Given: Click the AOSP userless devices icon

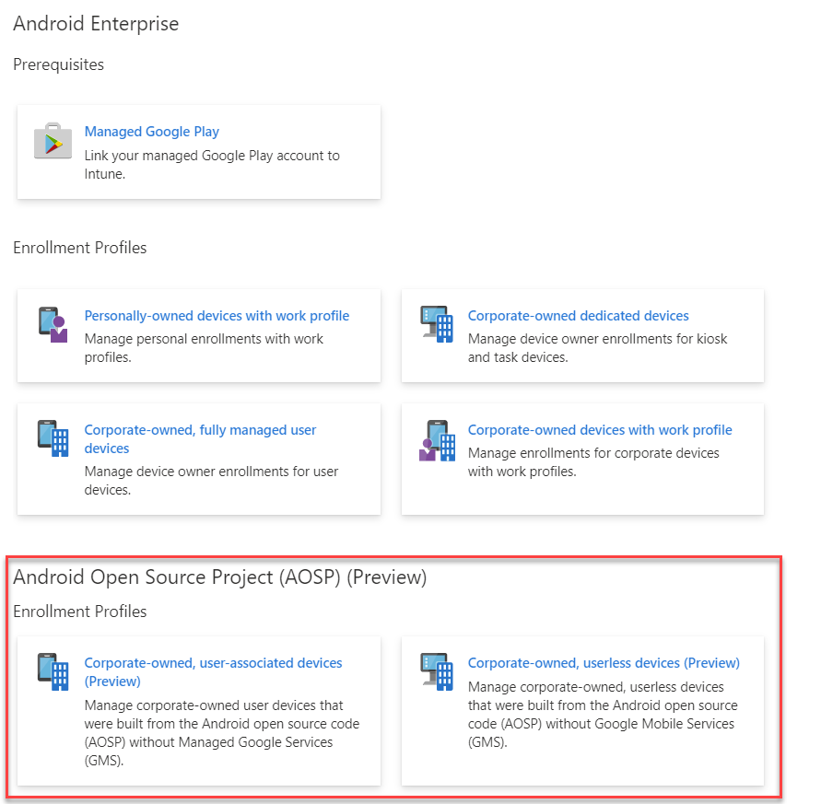Looking at the screenshot, I should pos(437,672).
